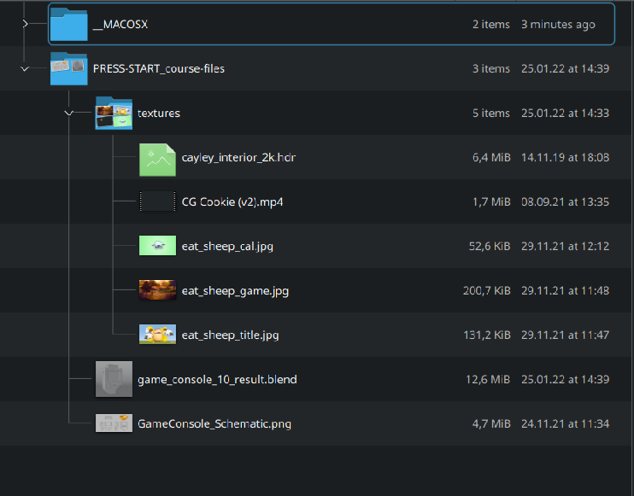
Task: Click the 200,7 KiB size value
Action: click(x=487, y=291)
